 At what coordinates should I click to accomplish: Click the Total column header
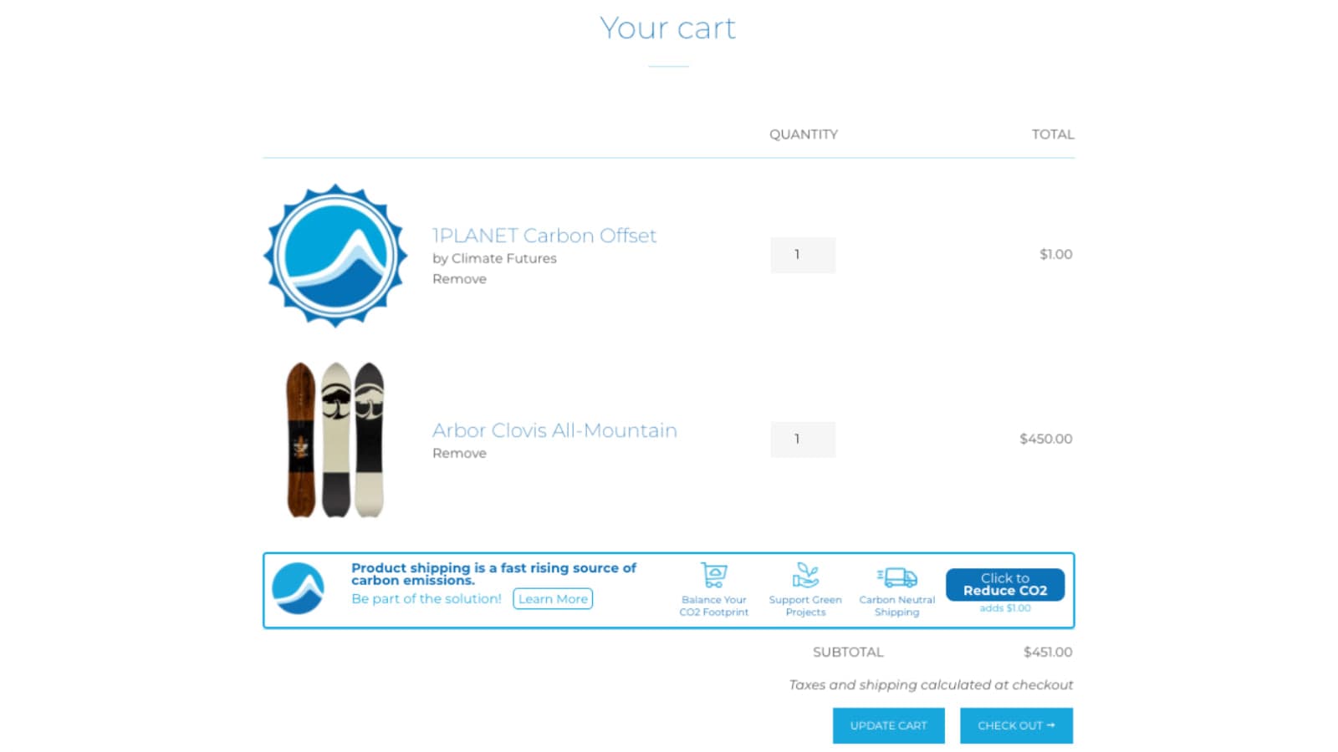(x=1053, y=134)
